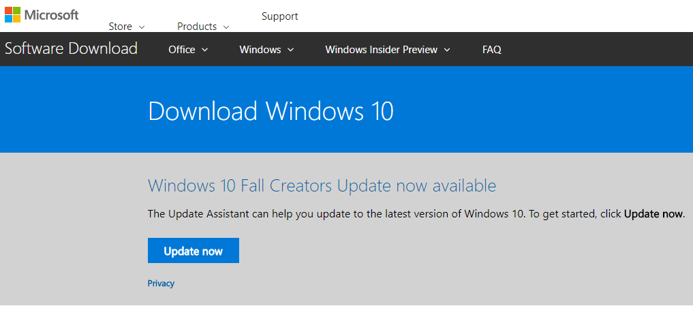Expand the chevron next to Windows

pos(291,50)
